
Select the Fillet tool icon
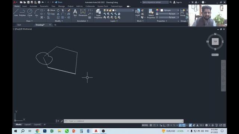pyautogui.click(x=62, y=14)
